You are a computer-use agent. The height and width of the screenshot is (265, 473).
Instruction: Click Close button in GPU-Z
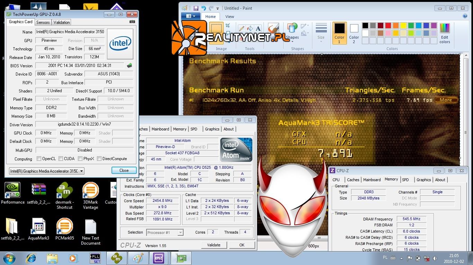[124, 170]
